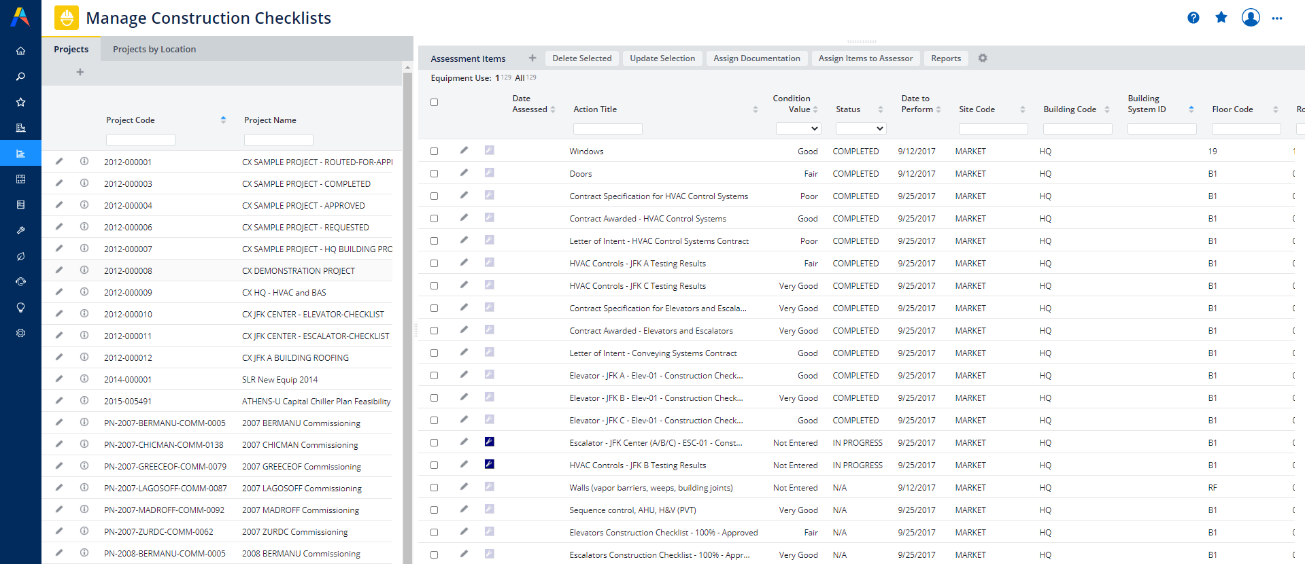Image resolution: width=1305 pixels, height=564 pixels.
Task: Toggle the select-all checkbox in header
Action: click(434, 103)
